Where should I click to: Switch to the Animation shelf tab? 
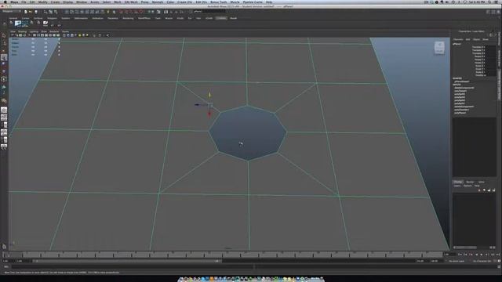pyautogui.click(x=97, y=18)
